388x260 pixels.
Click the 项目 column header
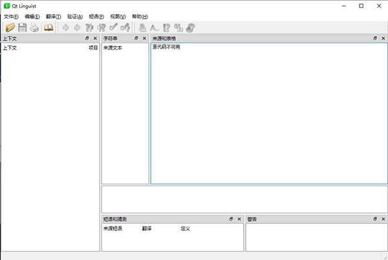pos(93,48)
